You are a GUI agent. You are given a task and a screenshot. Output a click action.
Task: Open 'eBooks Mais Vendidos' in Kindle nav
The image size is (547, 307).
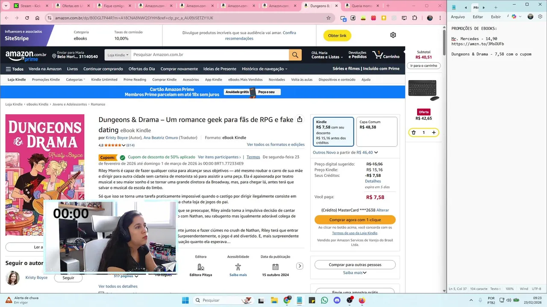pyautogui.click(x=245, y=80)
